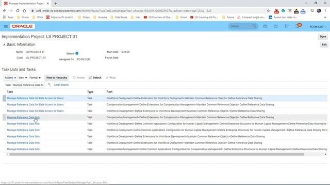Click the Chrome home button
The height and width of the screenshot is (185, 330).
pos(24,11)
